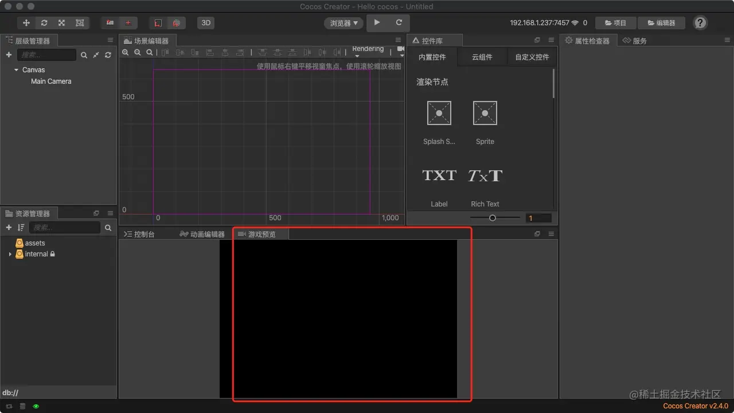Select the Rich Text widget icon
734x413 pixels.
coord(485,176)
